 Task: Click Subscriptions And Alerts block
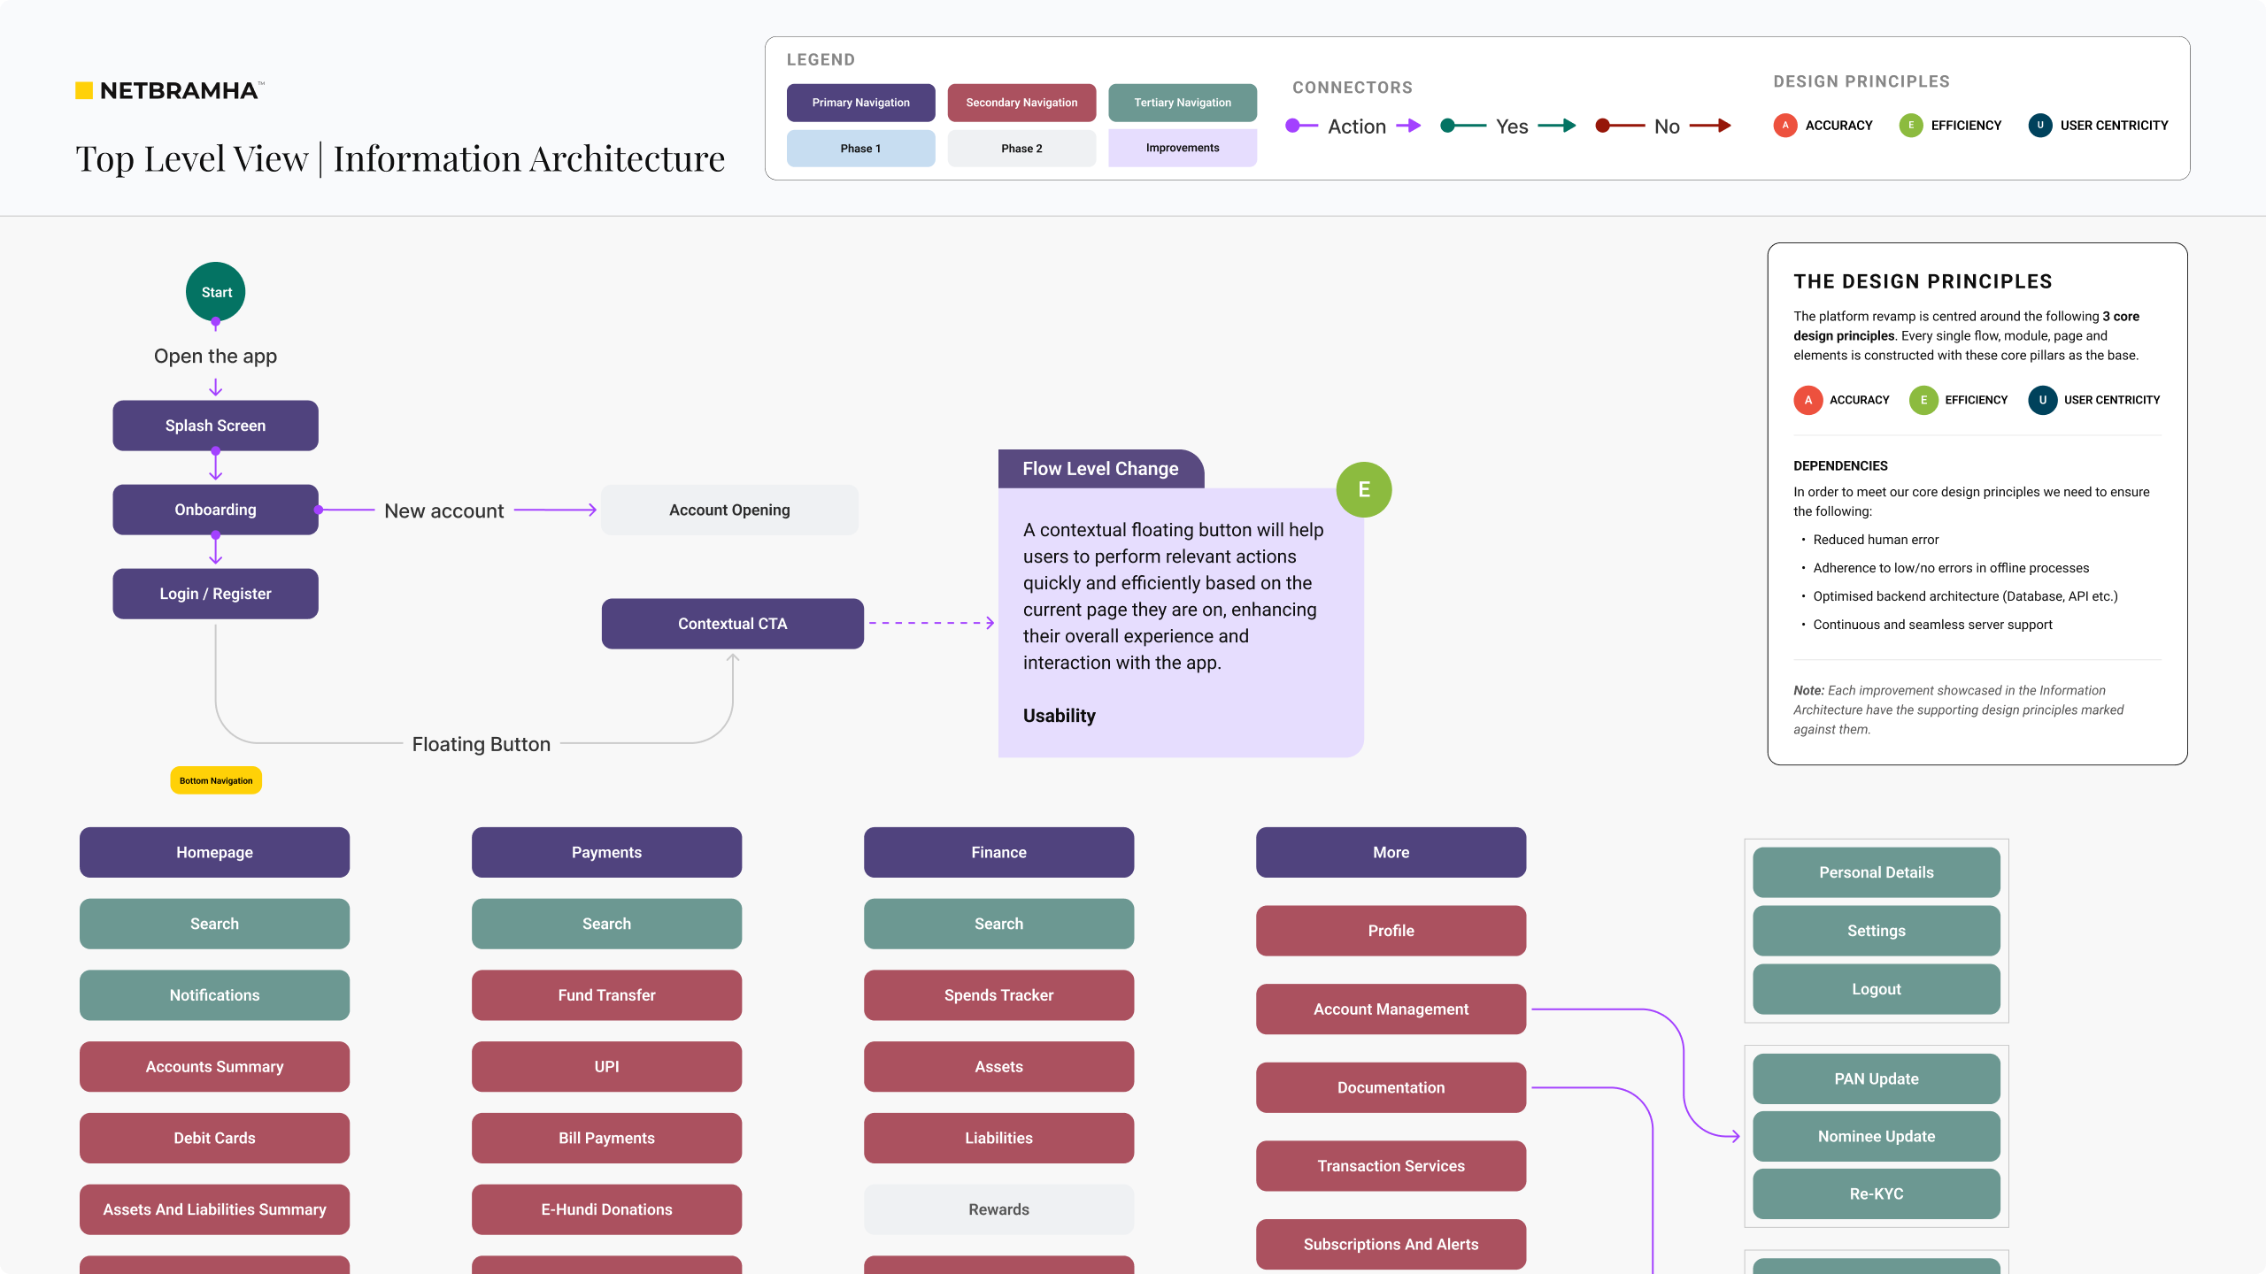pyautogui.click(x=1391, y=1244)
